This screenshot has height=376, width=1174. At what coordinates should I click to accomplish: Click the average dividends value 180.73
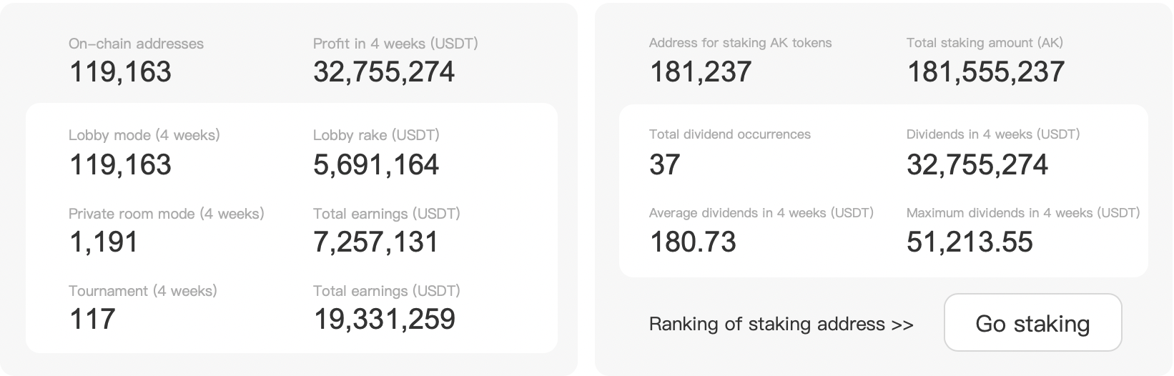coord(692,242)
